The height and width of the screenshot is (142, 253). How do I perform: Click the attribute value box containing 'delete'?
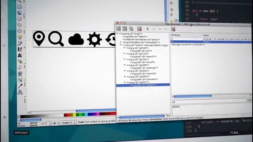tap(212, 110)
